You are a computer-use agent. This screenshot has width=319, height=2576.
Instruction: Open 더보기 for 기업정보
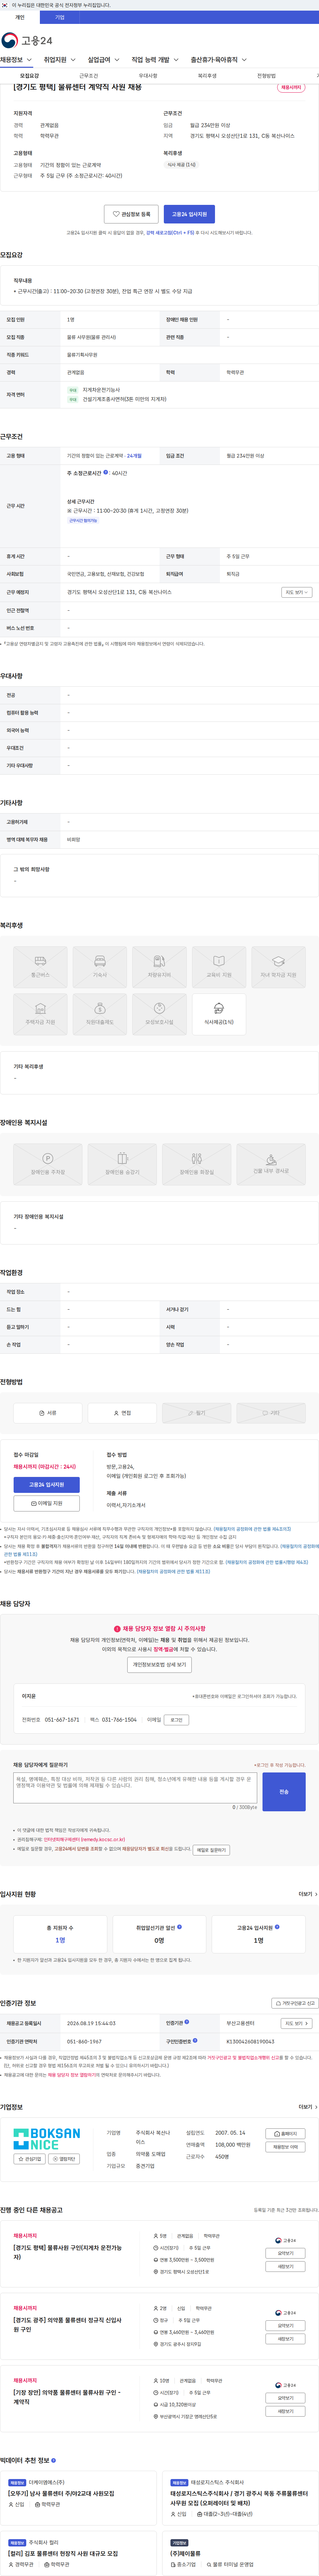[308, 2107]
